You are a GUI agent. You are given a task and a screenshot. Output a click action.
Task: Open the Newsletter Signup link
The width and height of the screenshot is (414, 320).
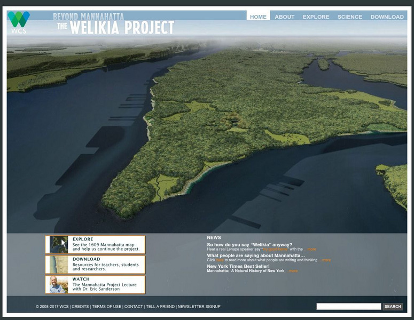pyautogui.click(x=199, y=307)
